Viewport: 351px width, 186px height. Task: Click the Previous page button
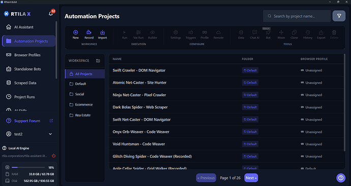pos(206,178)
